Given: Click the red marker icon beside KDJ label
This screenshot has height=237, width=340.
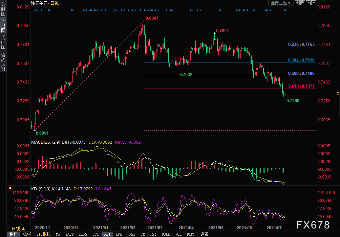Looking at the screenshot, I should [x=10, y=188].
